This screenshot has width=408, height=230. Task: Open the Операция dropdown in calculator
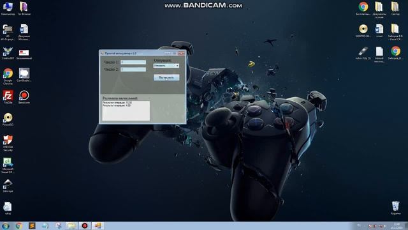point(166,66)
